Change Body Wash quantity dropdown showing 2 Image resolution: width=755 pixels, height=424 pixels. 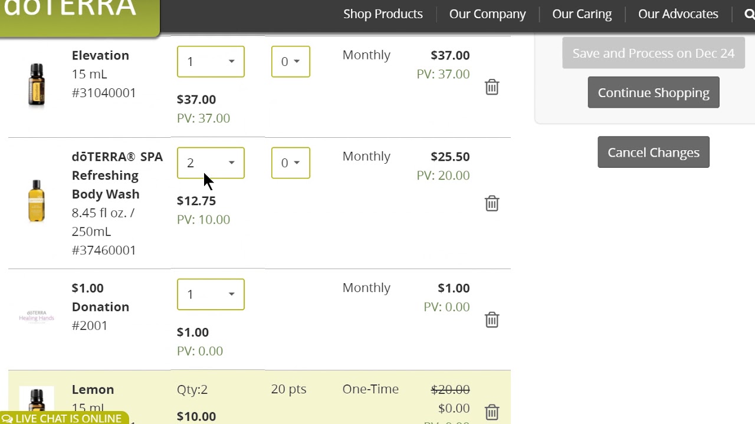point(211,163)
